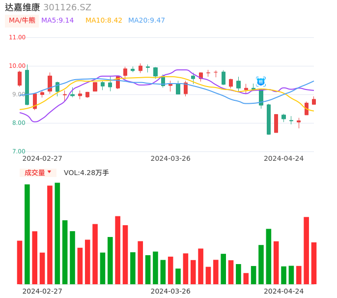This screenshot has height=298, width=337.
Task: Click the 2024-02-27 date below the price chart
Action: 42,158
